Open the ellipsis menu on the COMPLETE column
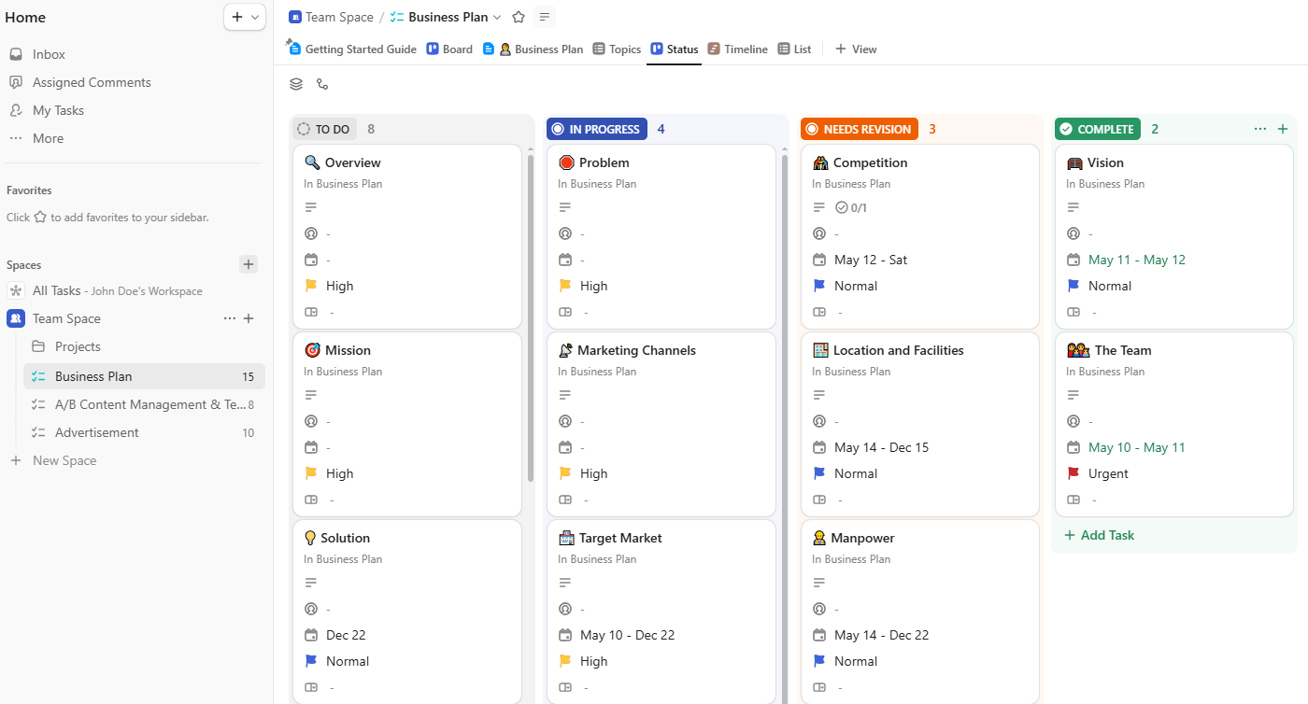Image resolution: width=1308 pixels, height=704 pixels. pos(1259,129)
